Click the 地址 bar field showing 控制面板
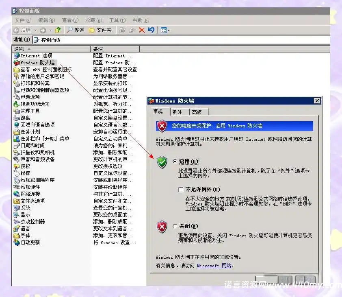 (x=181, y=40)
